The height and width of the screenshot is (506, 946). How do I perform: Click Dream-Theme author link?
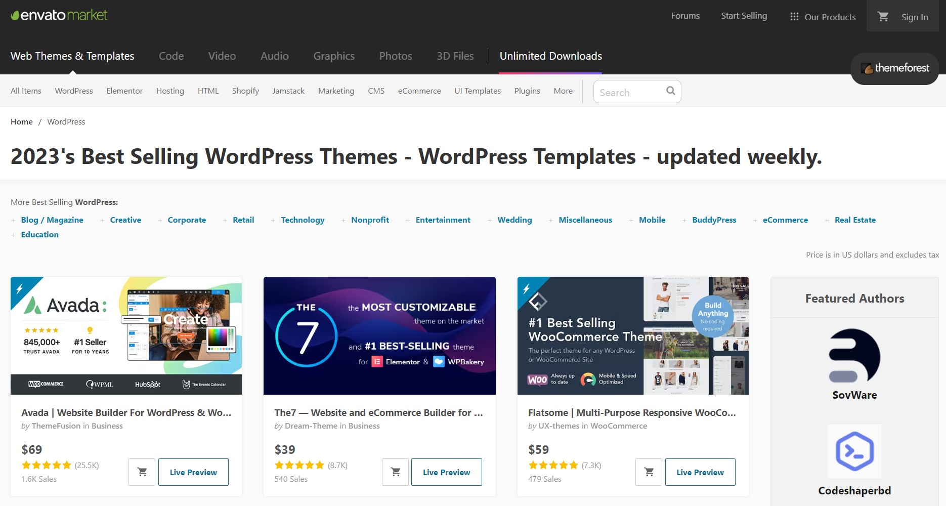point(311,426)
